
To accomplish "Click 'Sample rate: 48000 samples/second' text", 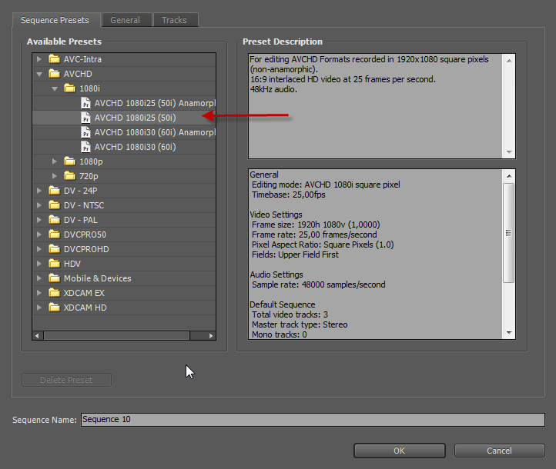I will point(318,284).
